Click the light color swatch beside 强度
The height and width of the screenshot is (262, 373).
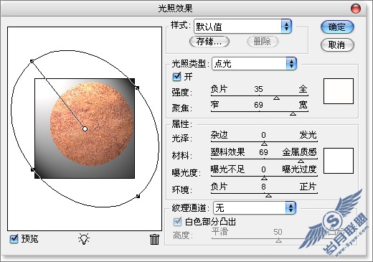(339, 91)
